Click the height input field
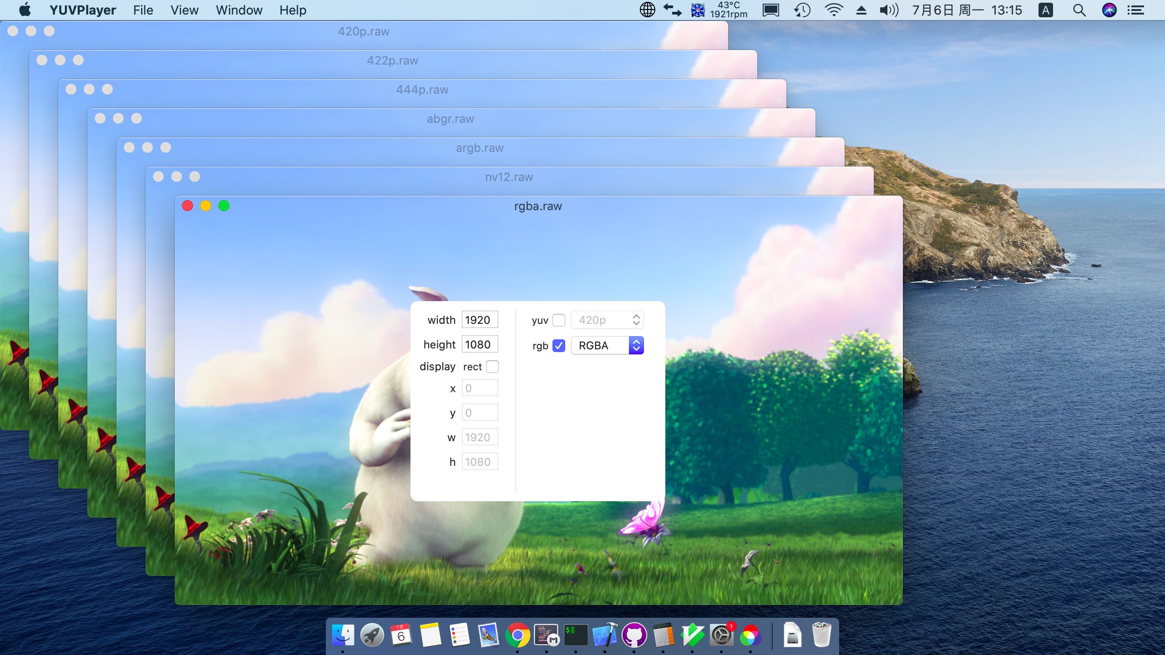The width and height of the screenshot is (1165, 655). 480,344
